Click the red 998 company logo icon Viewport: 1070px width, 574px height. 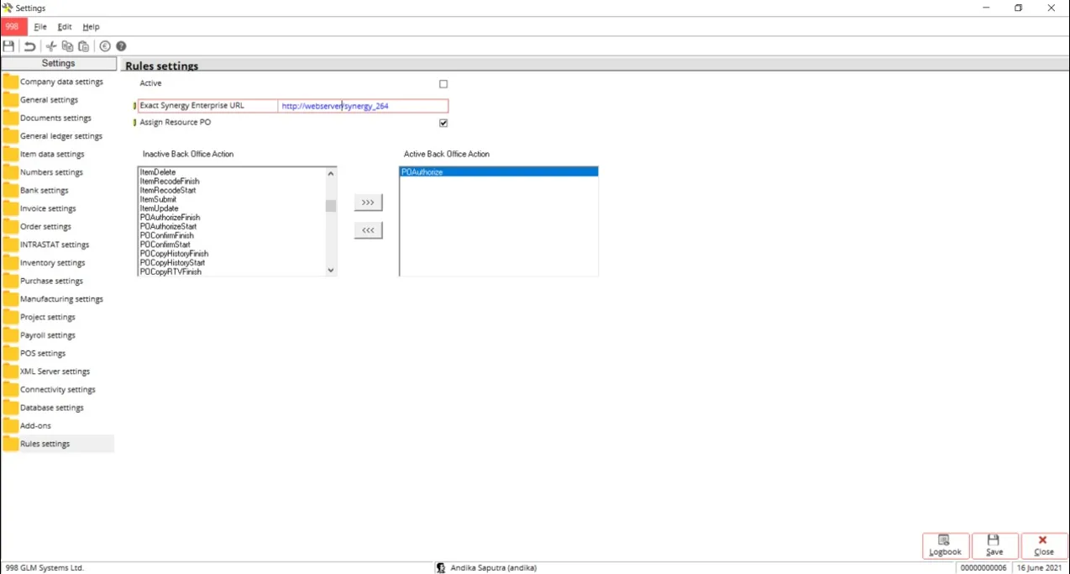click(x=12, y=26)
